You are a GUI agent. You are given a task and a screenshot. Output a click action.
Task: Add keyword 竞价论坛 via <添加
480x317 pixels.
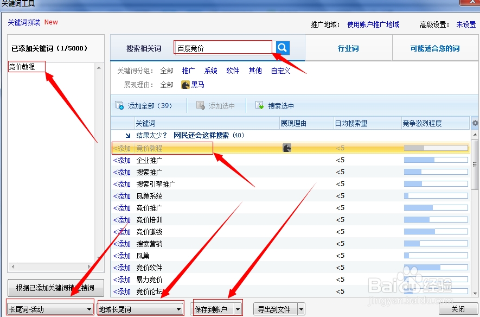122,291
